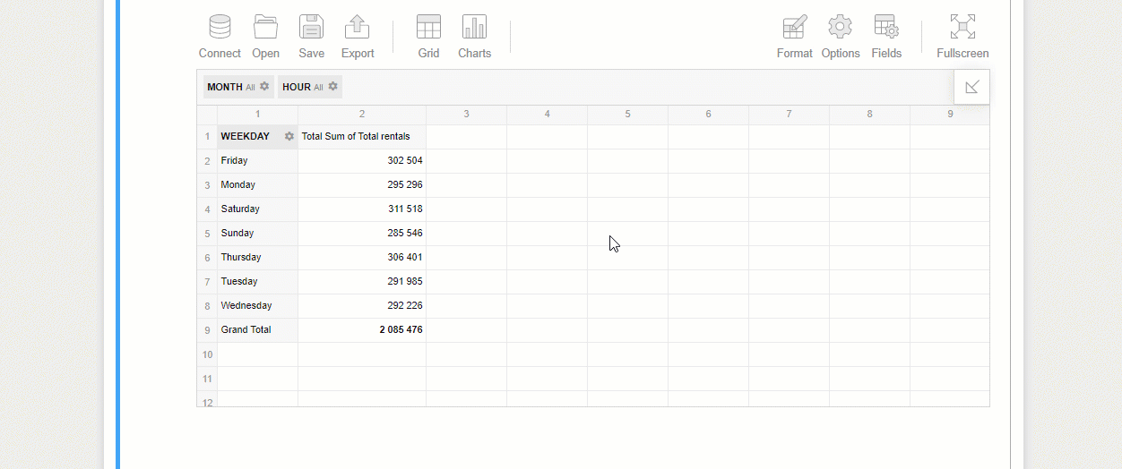Screen dimensions: 1122x469
Task: Select column header 3
Action: (467, 115)
